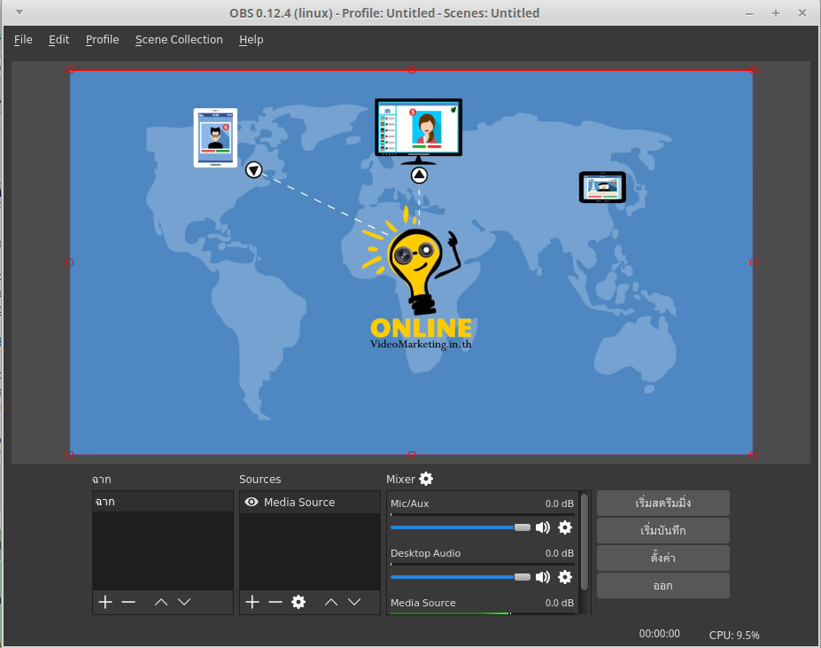Mute Mic/Aux with speaker icon
Image resolution: width=821 pixels, height=648 pixels.
(542, 527)
